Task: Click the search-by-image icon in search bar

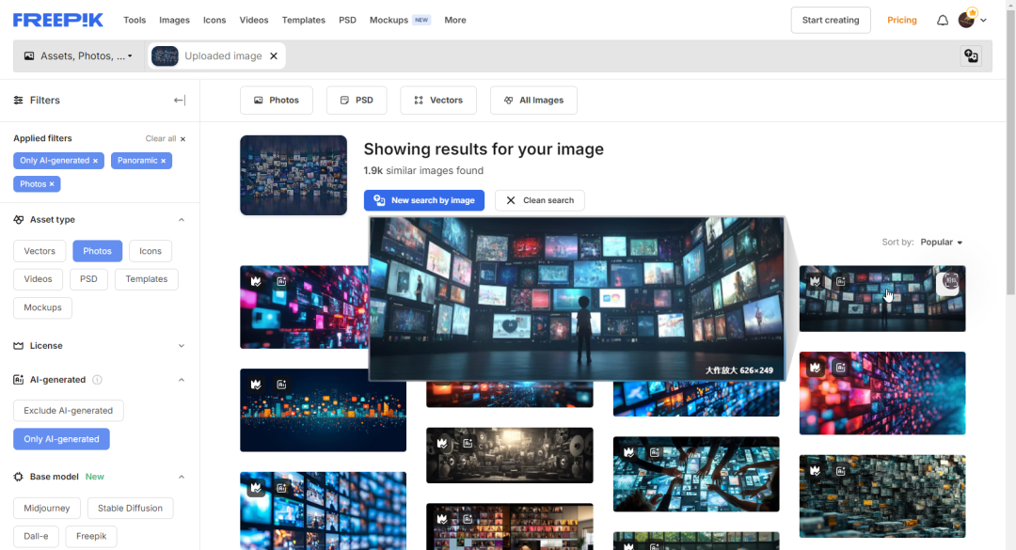Action: click(x=971, y=55)
